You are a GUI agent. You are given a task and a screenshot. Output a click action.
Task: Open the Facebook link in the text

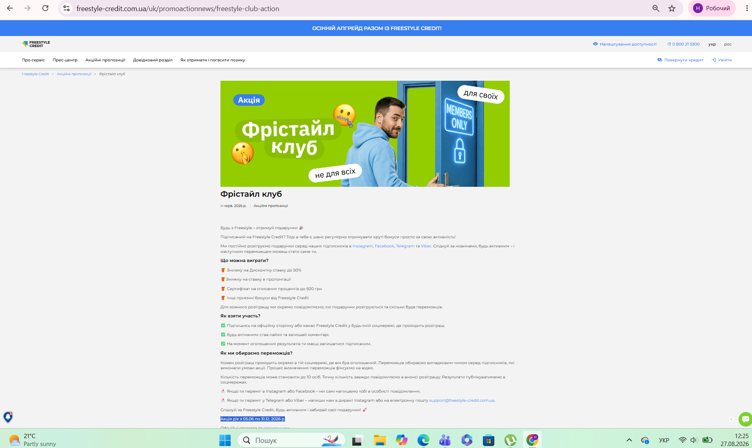click(x=384, y=246)
